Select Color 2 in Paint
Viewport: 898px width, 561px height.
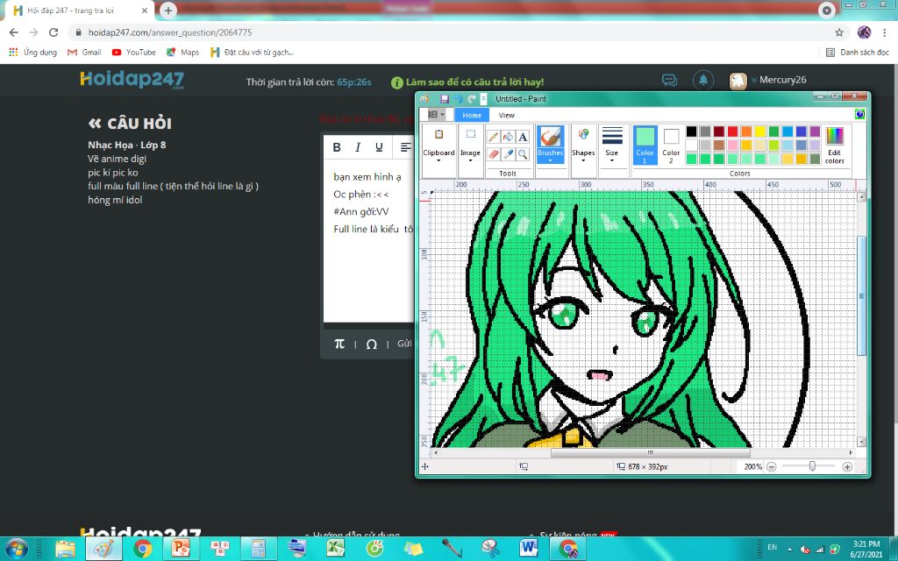pyautogui.click(x=671, y=146)
